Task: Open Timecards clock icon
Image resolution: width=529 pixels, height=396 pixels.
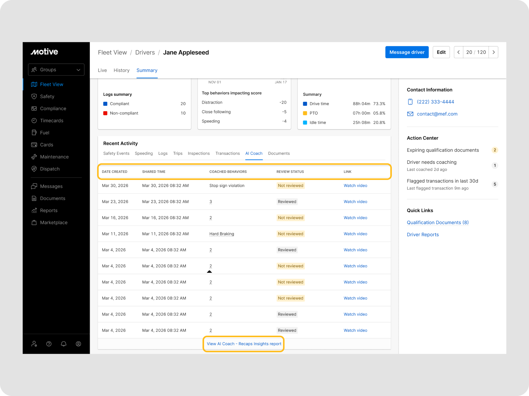Action: click(34, 121)
